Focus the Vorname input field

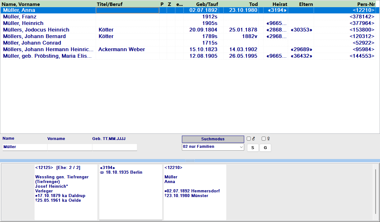click(x=69, y=147)
